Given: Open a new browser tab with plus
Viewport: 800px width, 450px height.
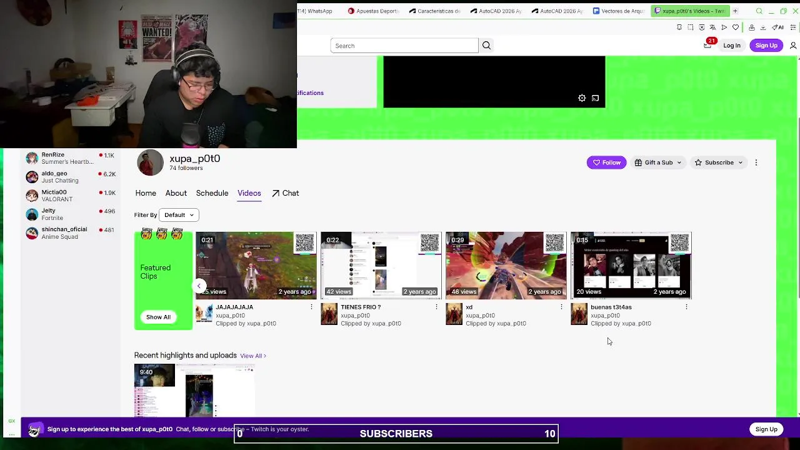Looking at the screenshot, I should click(x=735, y=11).
